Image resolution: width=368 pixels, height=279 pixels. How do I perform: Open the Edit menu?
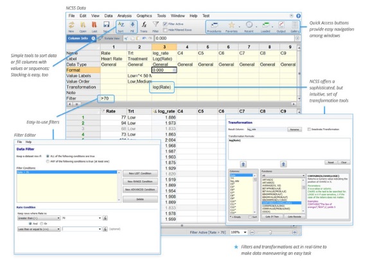(x=83, y=15)
